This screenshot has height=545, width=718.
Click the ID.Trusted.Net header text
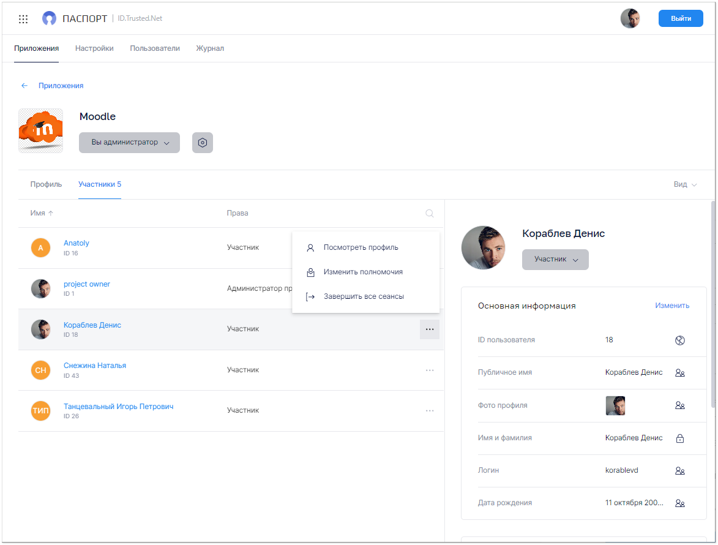[140, 18]
